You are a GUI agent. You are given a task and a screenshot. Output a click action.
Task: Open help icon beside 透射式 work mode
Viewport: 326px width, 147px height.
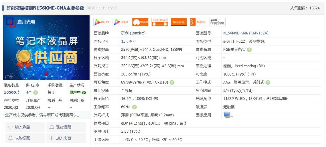tap(268, 83)
